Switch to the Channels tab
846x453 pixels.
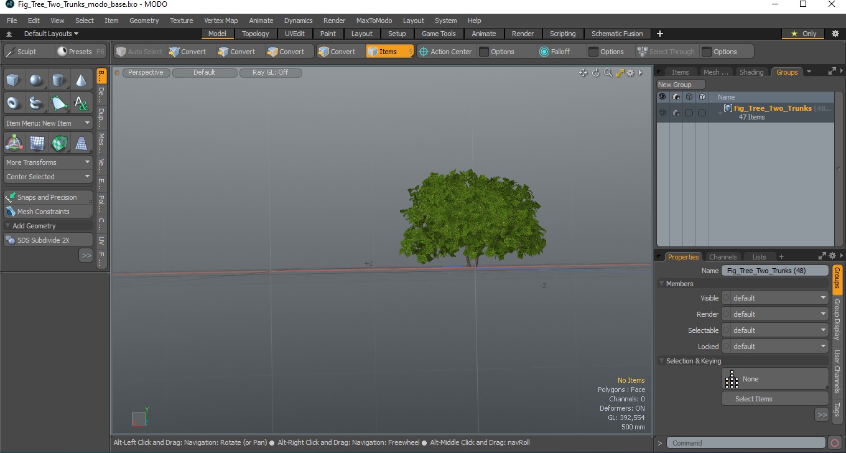[723, 257]
